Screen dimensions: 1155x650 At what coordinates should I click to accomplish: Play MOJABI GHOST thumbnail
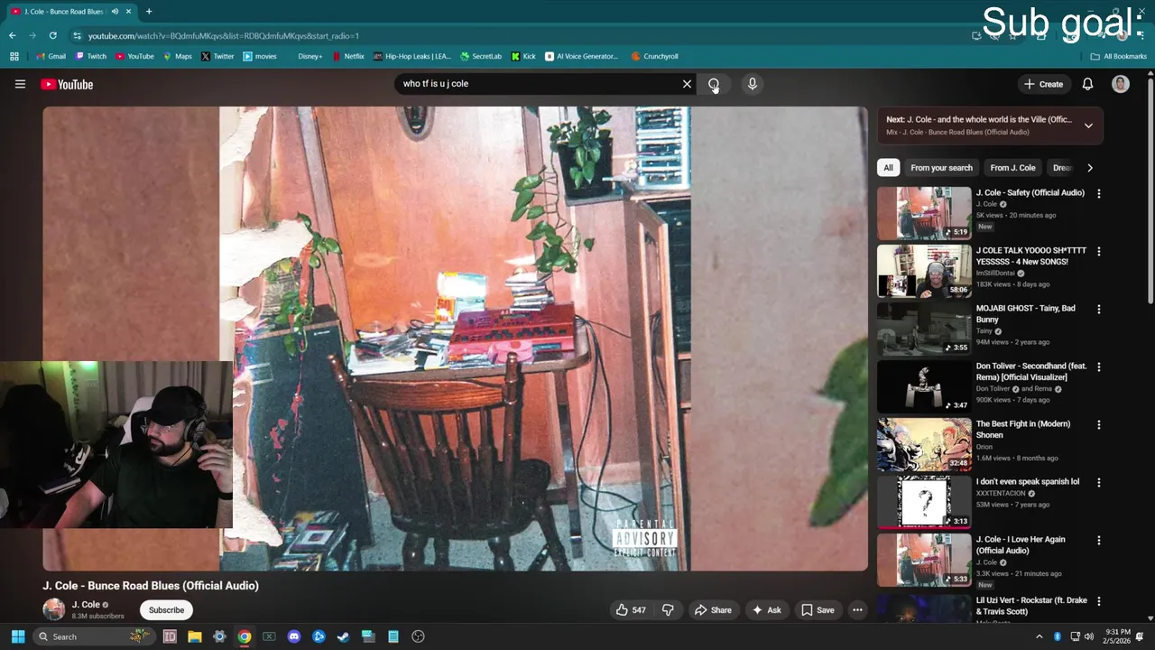point(924,329)
